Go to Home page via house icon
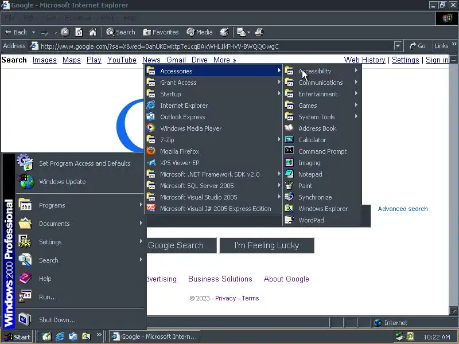 tap(93, 32)
